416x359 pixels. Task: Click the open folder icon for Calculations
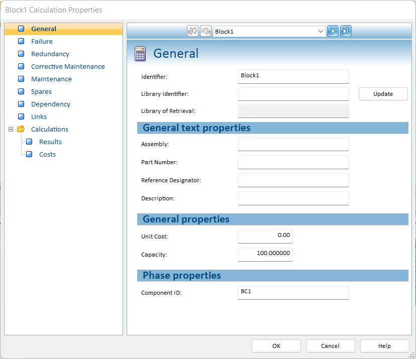(21, 129)
